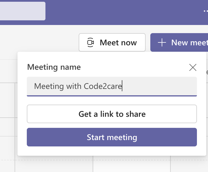The image size is (208, 172).
Task: Start the meeting with the purple button
Action: [112, 137]
